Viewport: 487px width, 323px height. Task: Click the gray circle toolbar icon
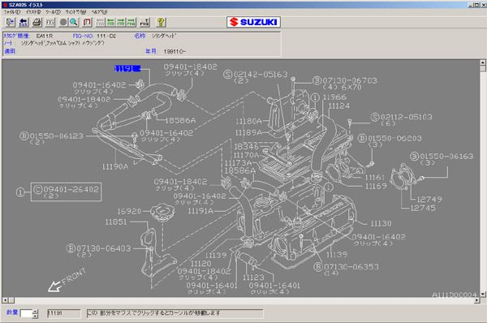coord(63,22)
